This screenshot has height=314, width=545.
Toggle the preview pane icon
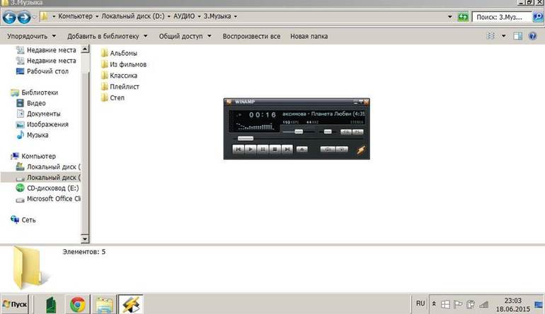518,36
